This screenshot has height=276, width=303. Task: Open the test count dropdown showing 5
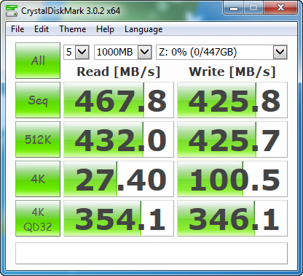point(76,52)
